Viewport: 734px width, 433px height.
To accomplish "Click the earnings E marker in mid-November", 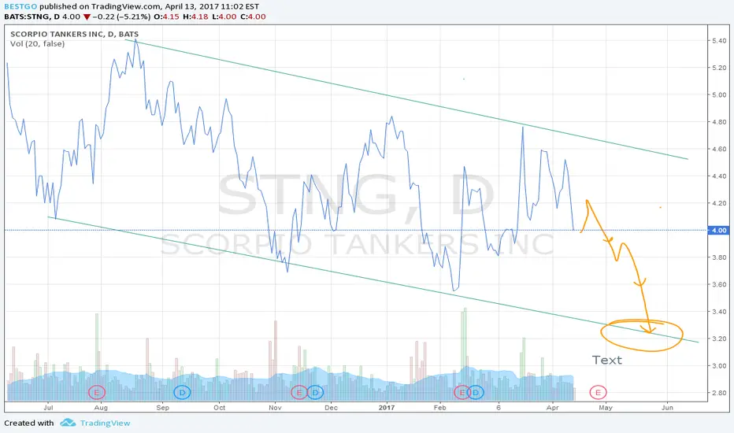I will [298, 392].
